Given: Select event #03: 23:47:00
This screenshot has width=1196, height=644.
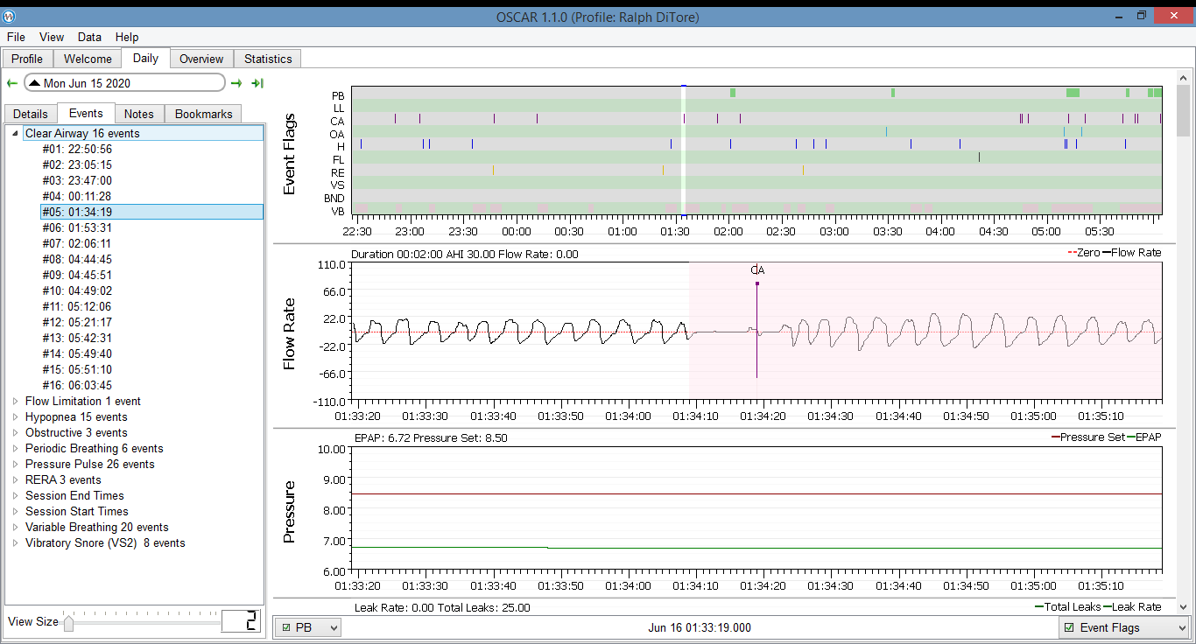Looking at the screenshot, I should [77, 181].
